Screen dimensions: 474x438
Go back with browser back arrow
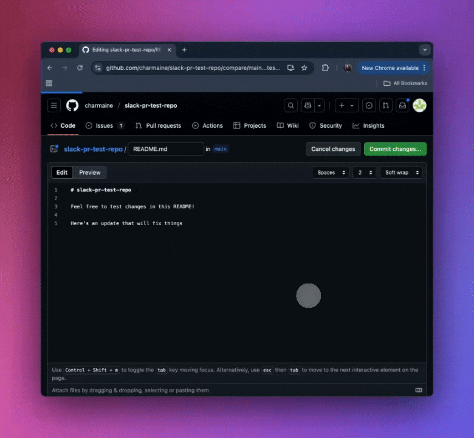click(50, 68)
